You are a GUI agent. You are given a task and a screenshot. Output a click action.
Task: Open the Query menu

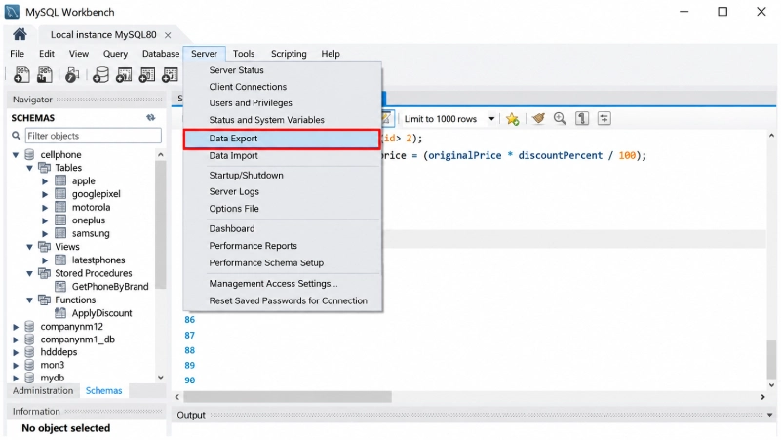(x=115, y=54)
